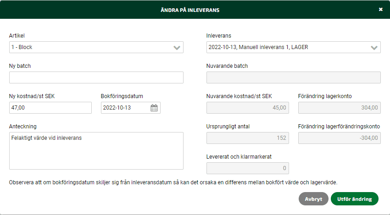Click the Observera warning note text

173,182
